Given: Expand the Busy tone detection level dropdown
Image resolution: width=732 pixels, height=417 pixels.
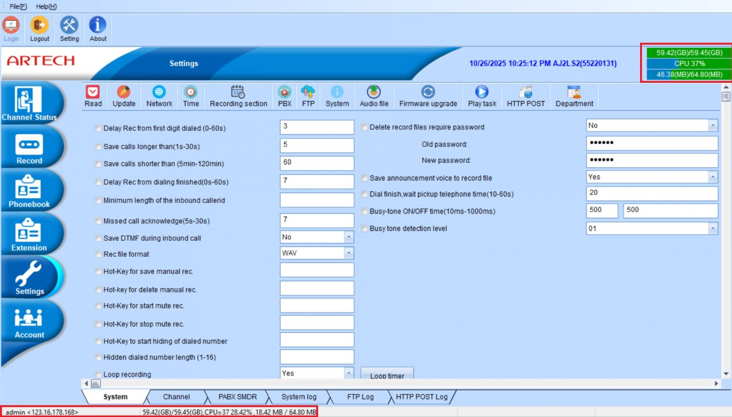Looking at the screenshot, I should pos(712,227).
